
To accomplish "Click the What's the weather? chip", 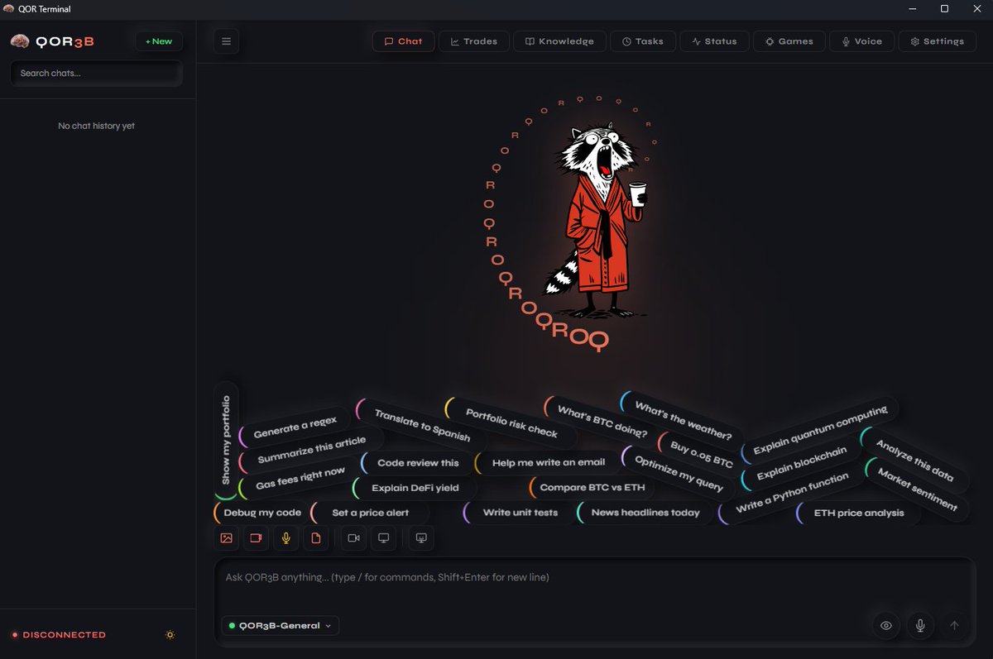I will point(682,420).
